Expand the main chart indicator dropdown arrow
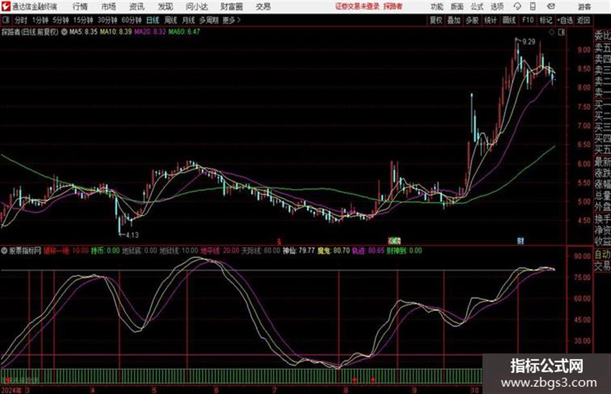This screenshot has width=611, height=394. coord(64,32)
